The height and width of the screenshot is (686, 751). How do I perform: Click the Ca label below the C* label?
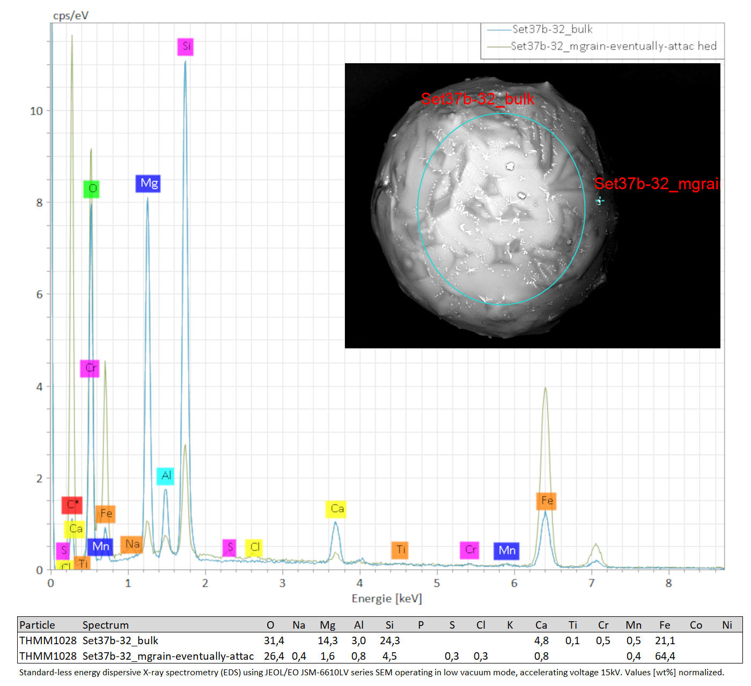point(75,529)
